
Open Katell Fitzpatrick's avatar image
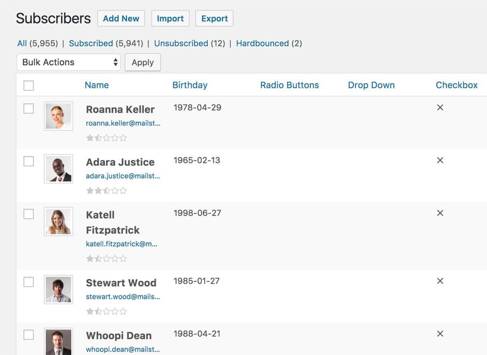click(58, 221)
